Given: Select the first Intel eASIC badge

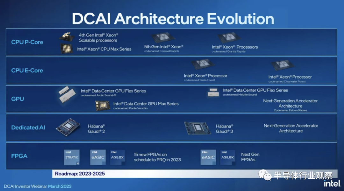Looking at the screenshot, I should click(98, 157).
